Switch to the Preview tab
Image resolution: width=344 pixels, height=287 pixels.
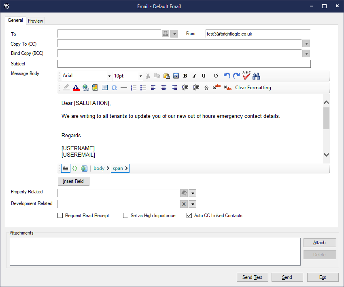coord(35,21)
